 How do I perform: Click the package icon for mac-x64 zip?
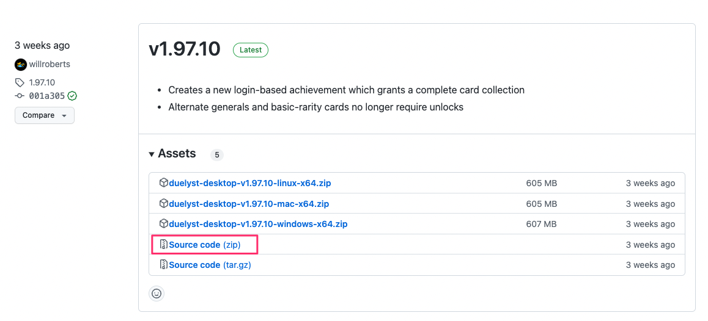tap(163, 203)
